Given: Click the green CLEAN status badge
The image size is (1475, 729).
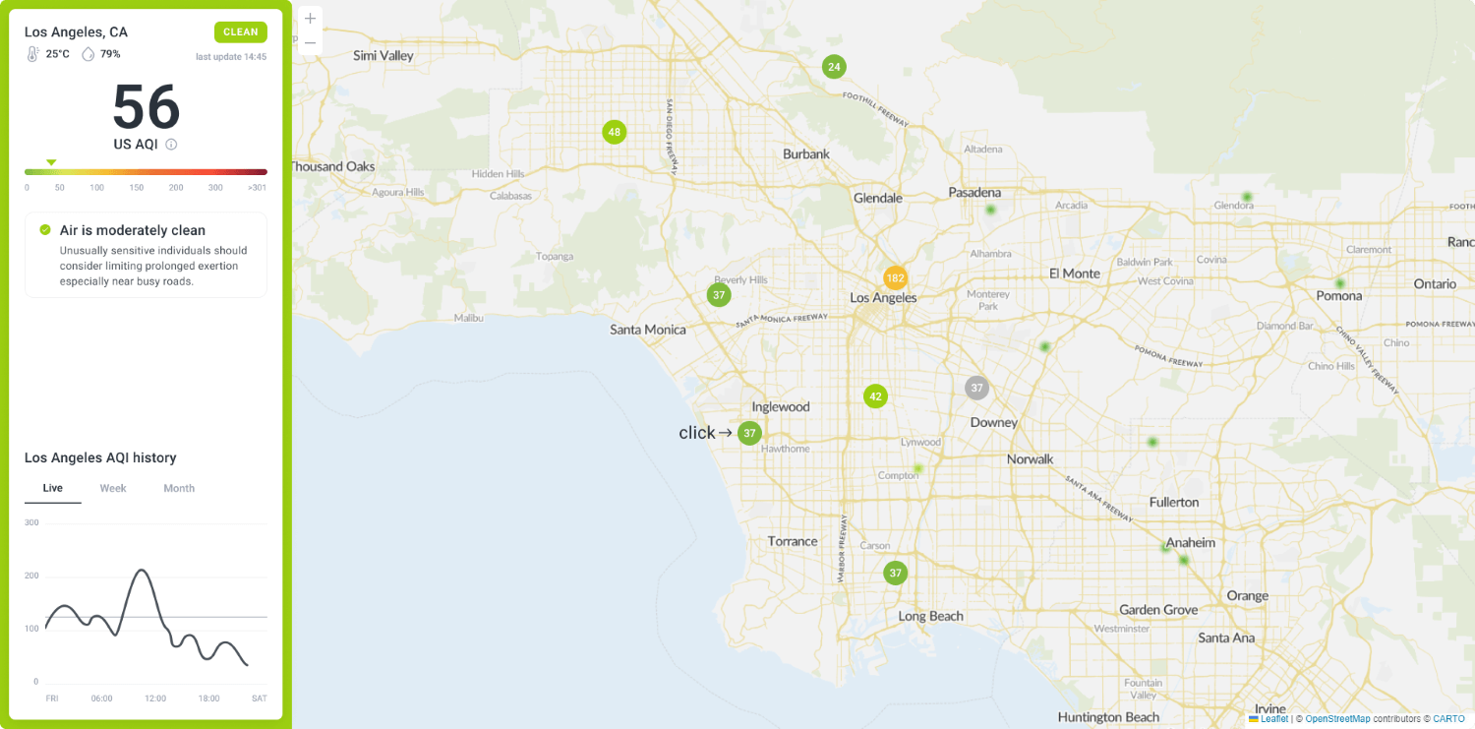Looking at the screenshot, I should coord(240,31).
